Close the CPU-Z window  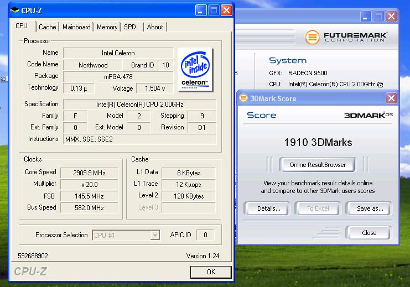pyautogui.click(x=226, y=11)
